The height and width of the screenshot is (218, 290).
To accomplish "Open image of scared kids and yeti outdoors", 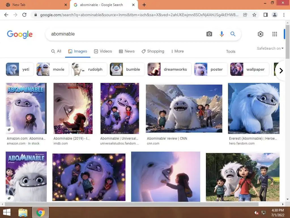I will tap(243, 177).
